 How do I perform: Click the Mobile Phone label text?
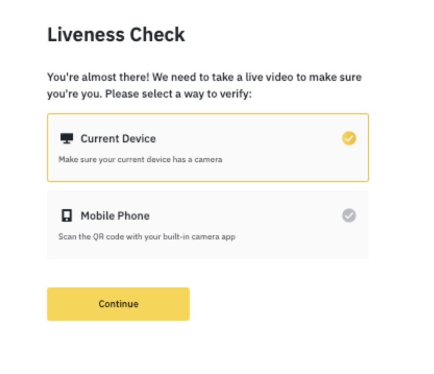tap(115, 216)
